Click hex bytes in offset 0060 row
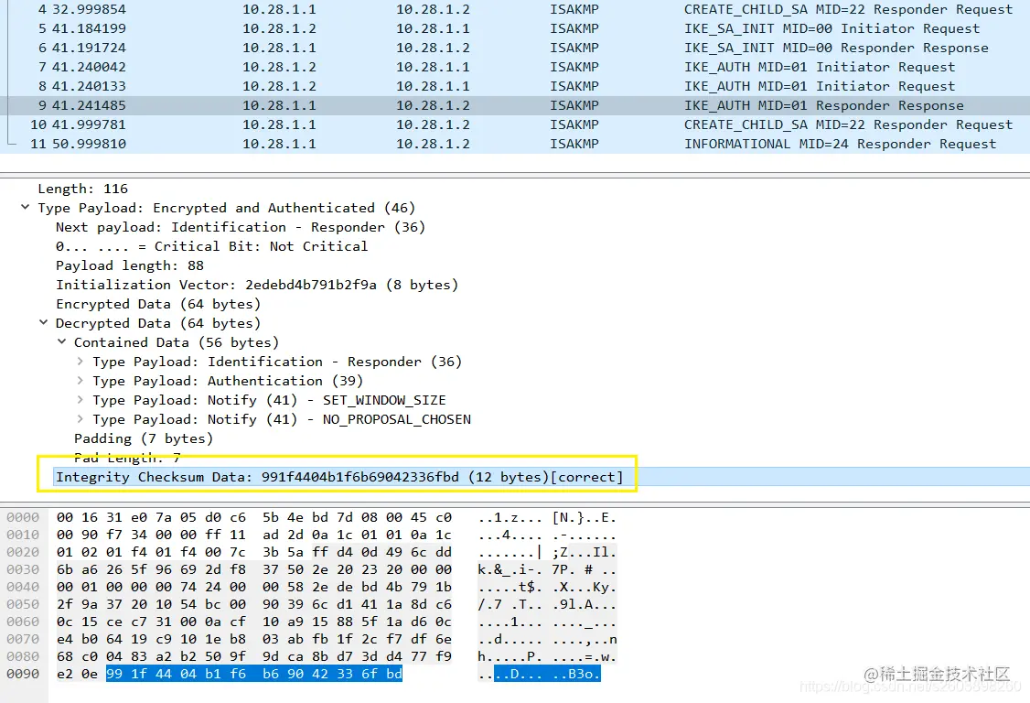The width and height of the screenshot is (1030, 703). pos(253,622)
